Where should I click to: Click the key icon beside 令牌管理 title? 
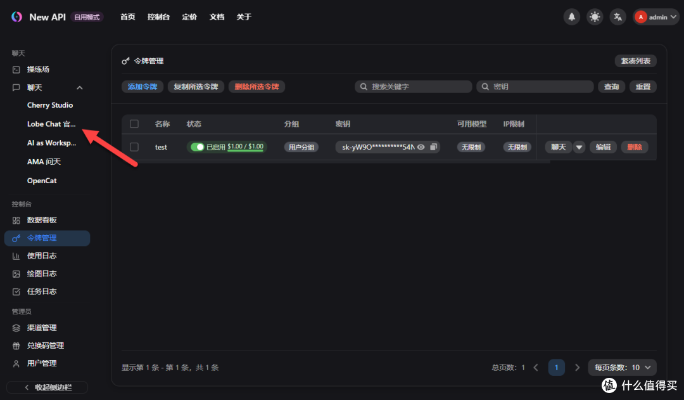click(125, 61)
